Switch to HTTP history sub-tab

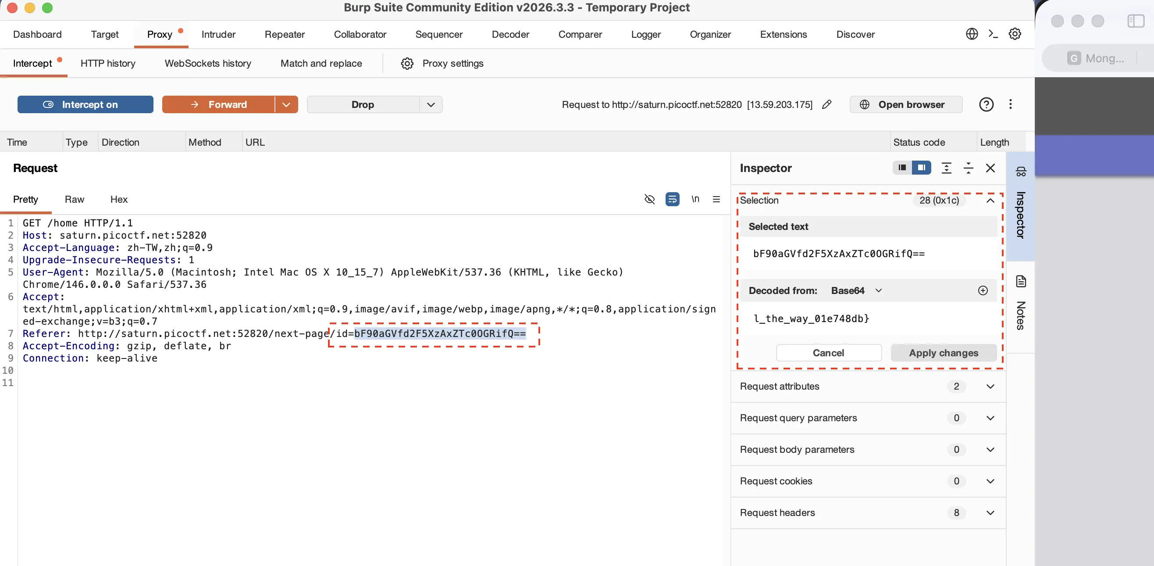[108, 64]
